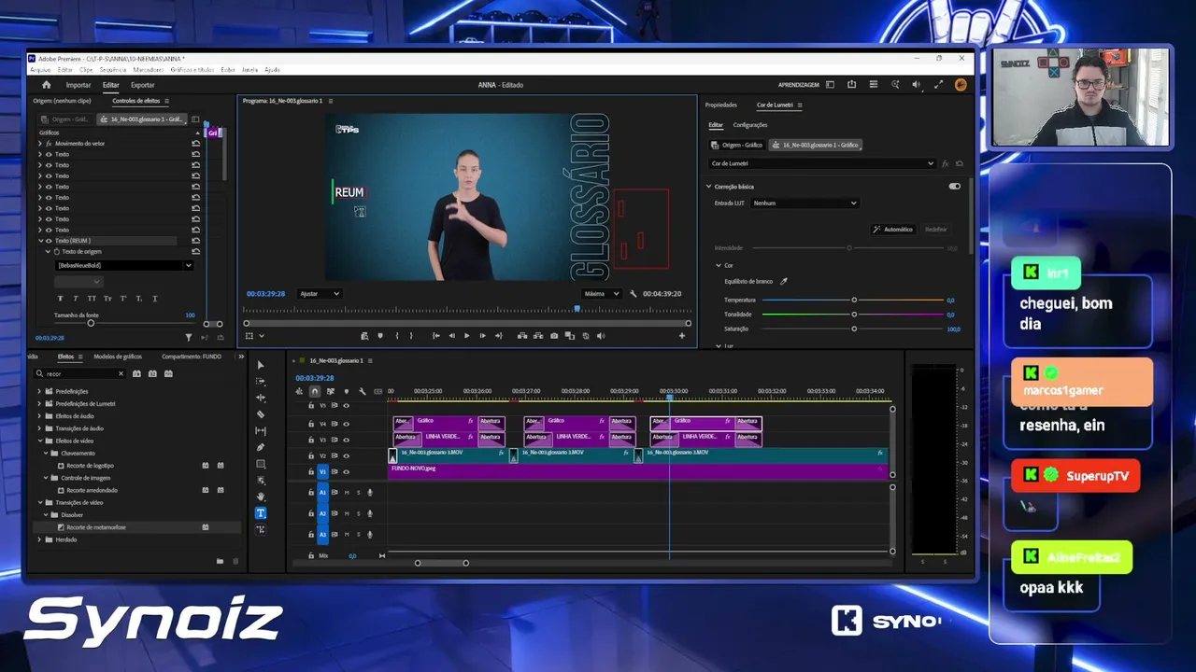The height and width of the screenshot is (672, 1196).
Task: Open the BebasNeueBold font dropdown
Action: pyautogui.click(x=123, y=265)
